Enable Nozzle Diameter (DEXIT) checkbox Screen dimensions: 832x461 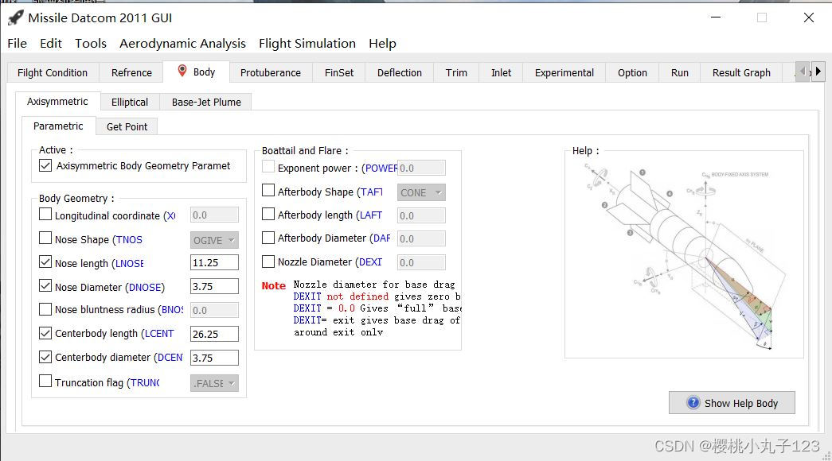click(x=268, y=261)
